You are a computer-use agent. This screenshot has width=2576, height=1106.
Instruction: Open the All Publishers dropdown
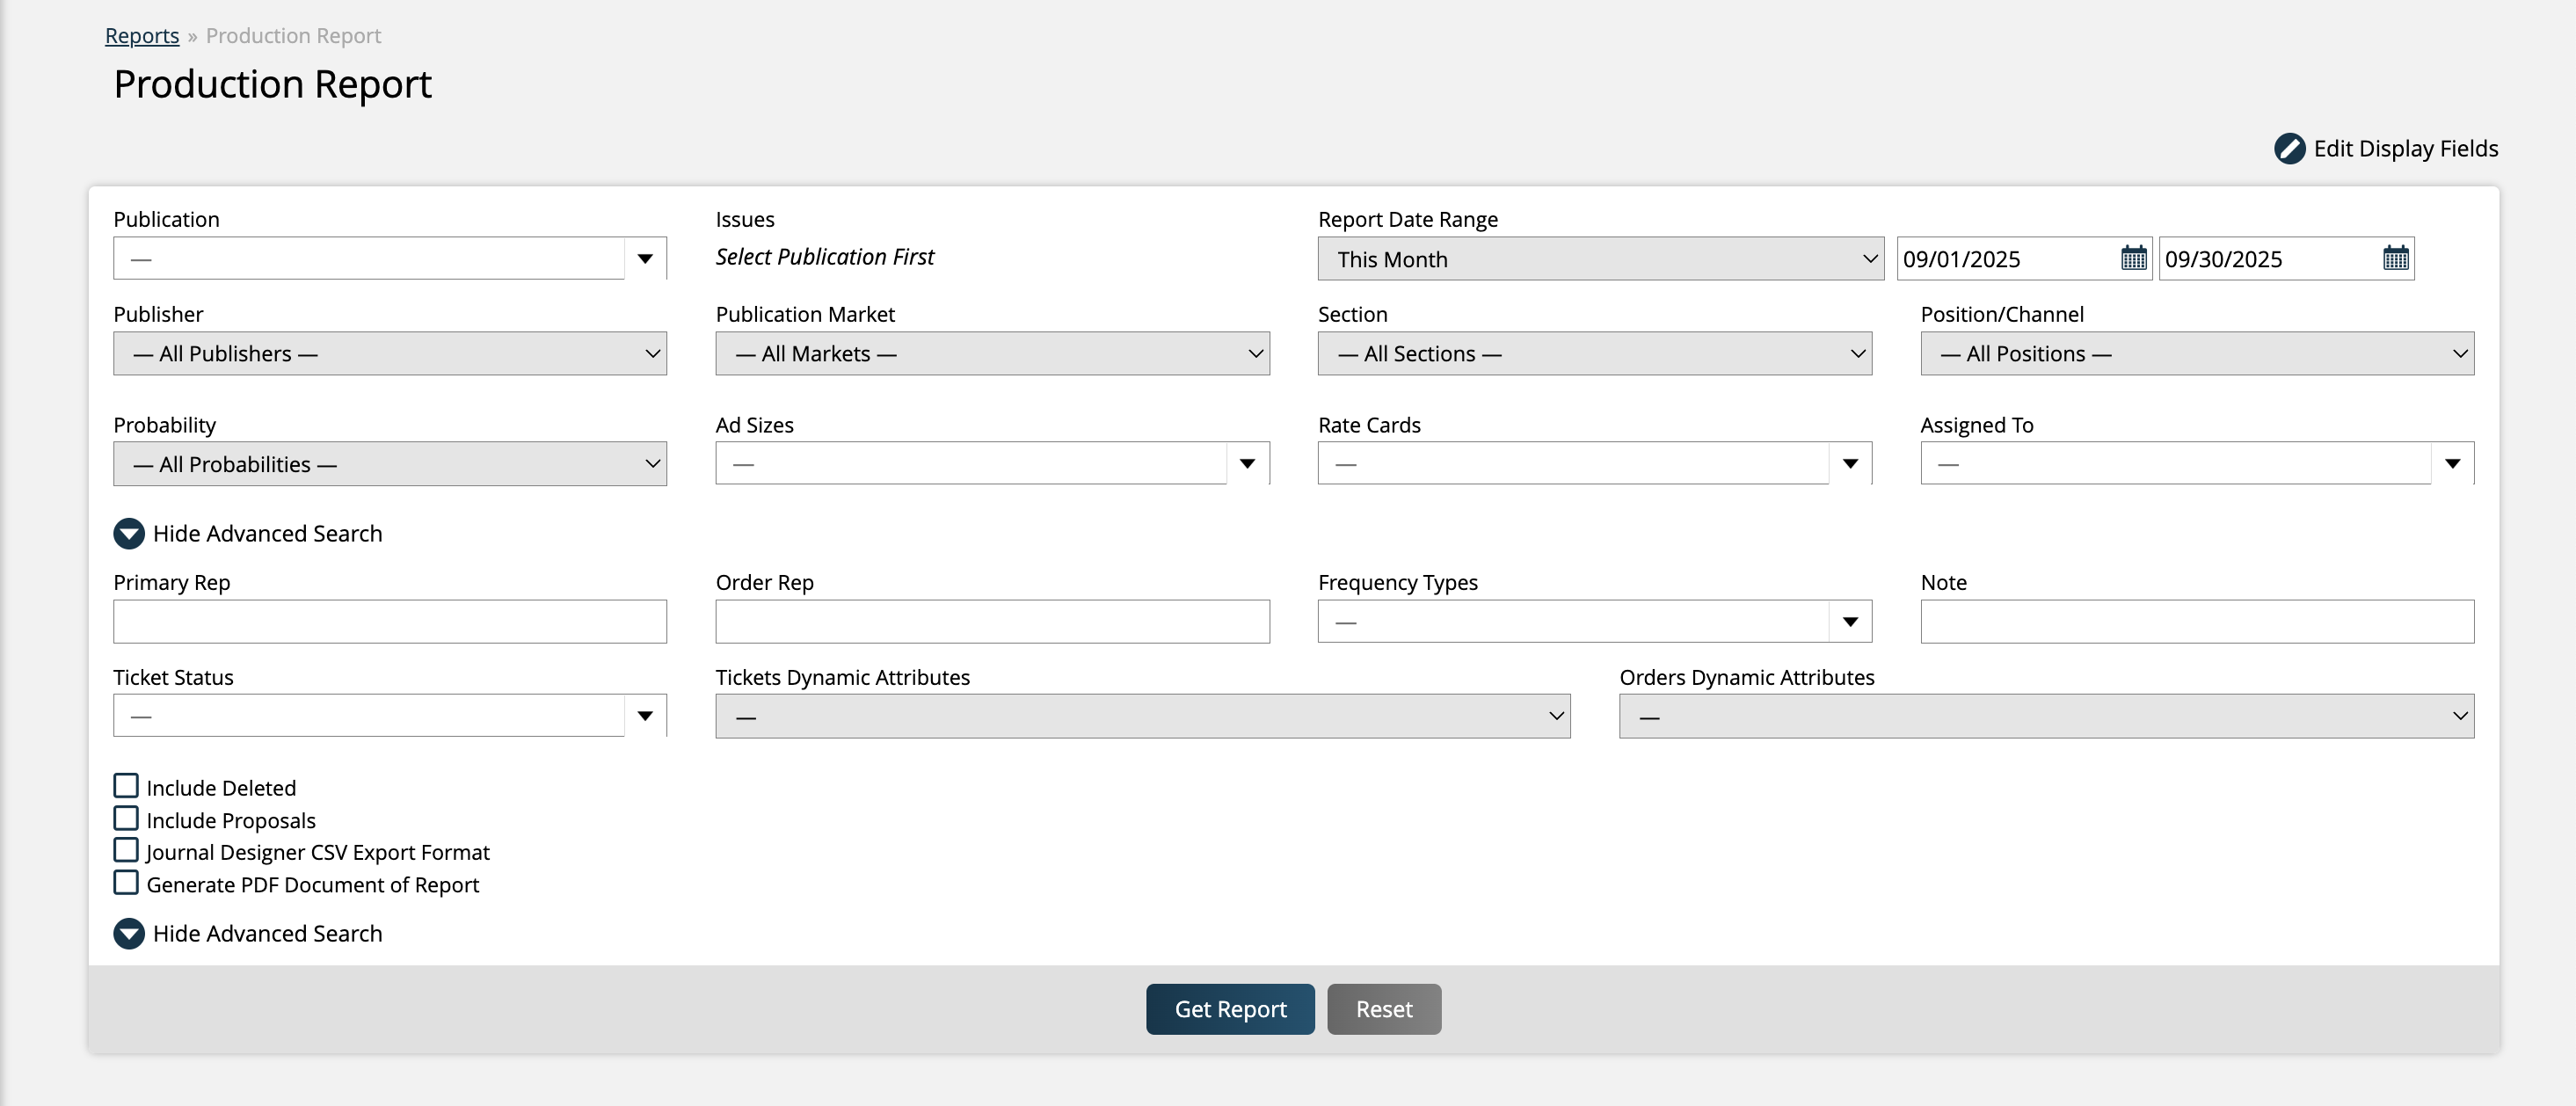tap(390, 354)
